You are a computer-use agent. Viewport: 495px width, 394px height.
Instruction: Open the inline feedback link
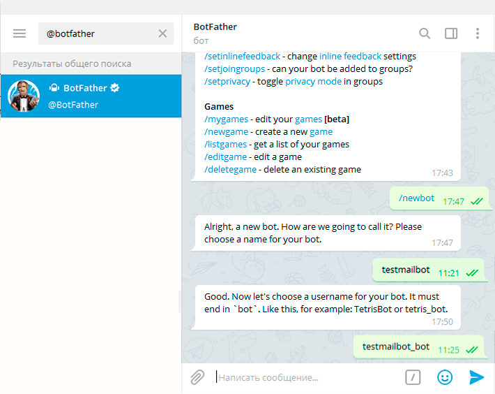(x=351, y=57)
